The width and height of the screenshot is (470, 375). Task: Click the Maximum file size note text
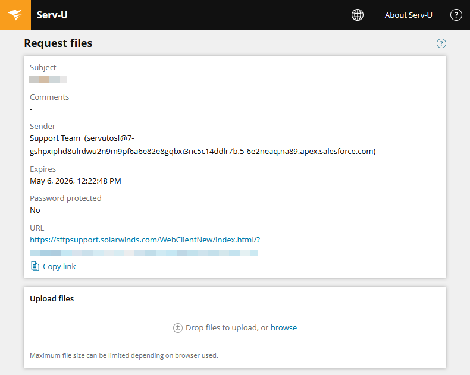(x=124, y=355)
